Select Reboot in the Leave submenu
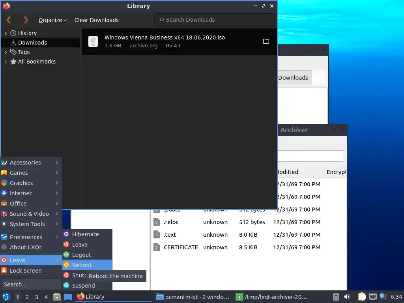404x303 pixels. click(87, 265)
